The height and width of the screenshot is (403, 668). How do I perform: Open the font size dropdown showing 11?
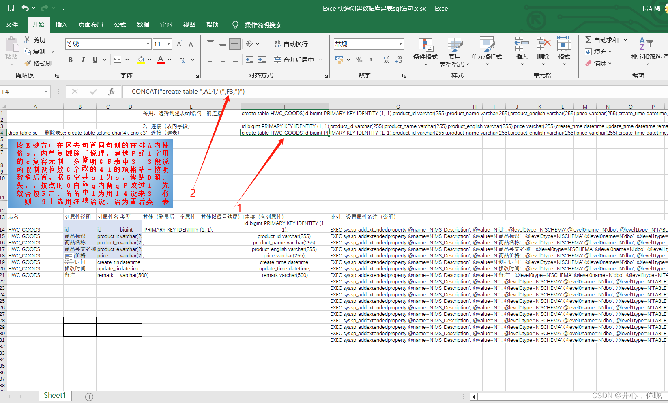pyautogui.click(x=169, y=44)
